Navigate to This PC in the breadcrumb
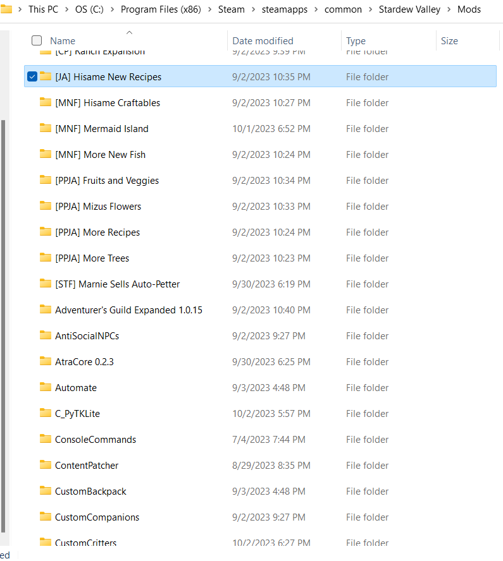 44,9
